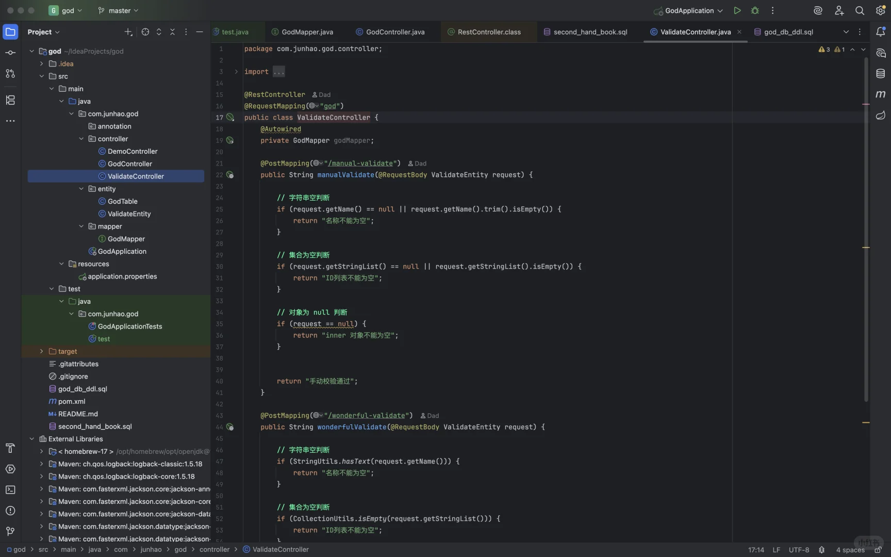Jump to next highlighted error arrow
The image size is (891, 557).
[x=863, y=50]
